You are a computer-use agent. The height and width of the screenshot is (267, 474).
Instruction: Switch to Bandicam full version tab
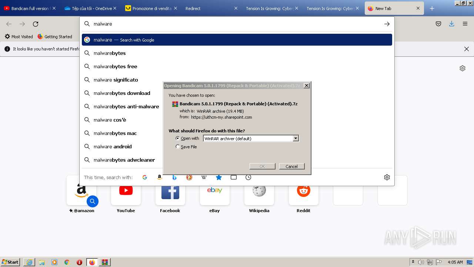(x=30, y=8)
